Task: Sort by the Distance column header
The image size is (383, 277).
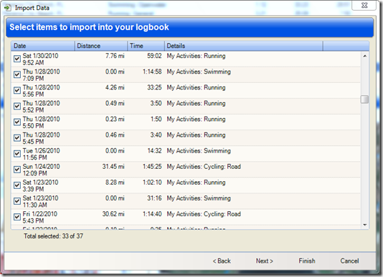Action: (x=101, y=46)
